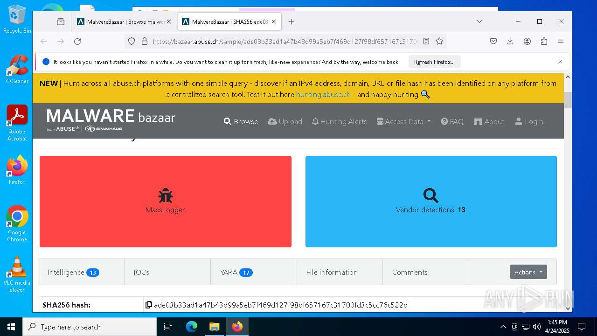597x336 pixels.
Task: Follow the hunting.abuse.ch link
Action: click(x=323, y=94)
